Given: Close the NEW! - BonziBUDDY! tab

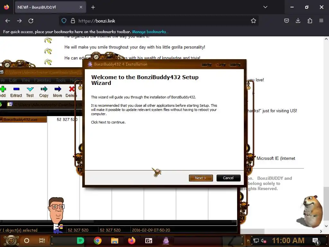Looking at the screenshot, I should click(x=81, y=7).
